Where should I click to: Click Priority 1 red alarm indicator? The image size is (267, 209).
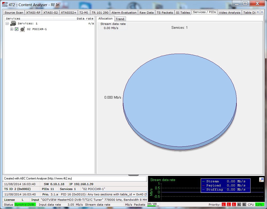coord(223,205)
